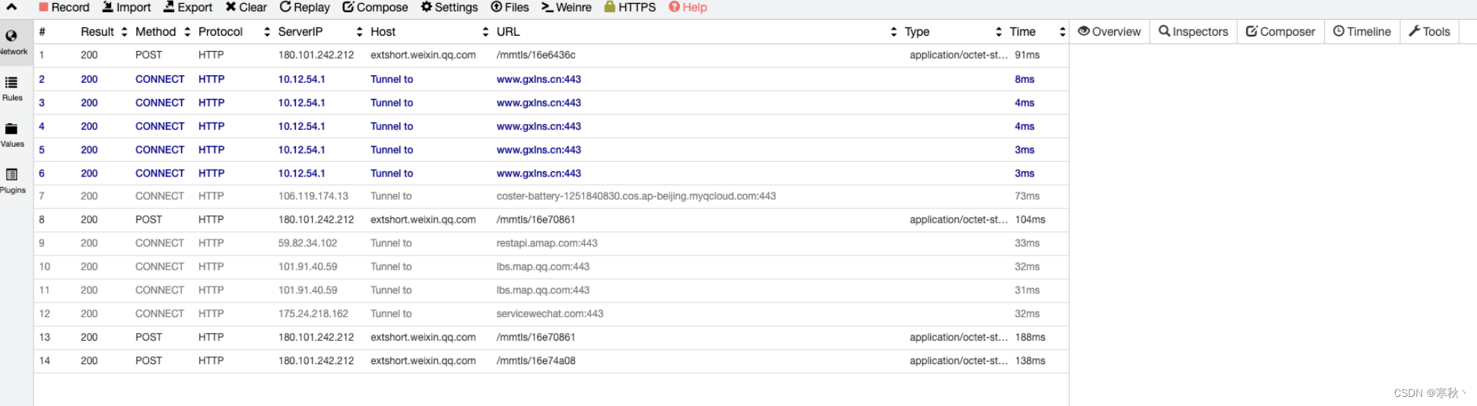Open the Plugins sidebar panel
Screen dimensions: 1477x406
coord(11,181)
